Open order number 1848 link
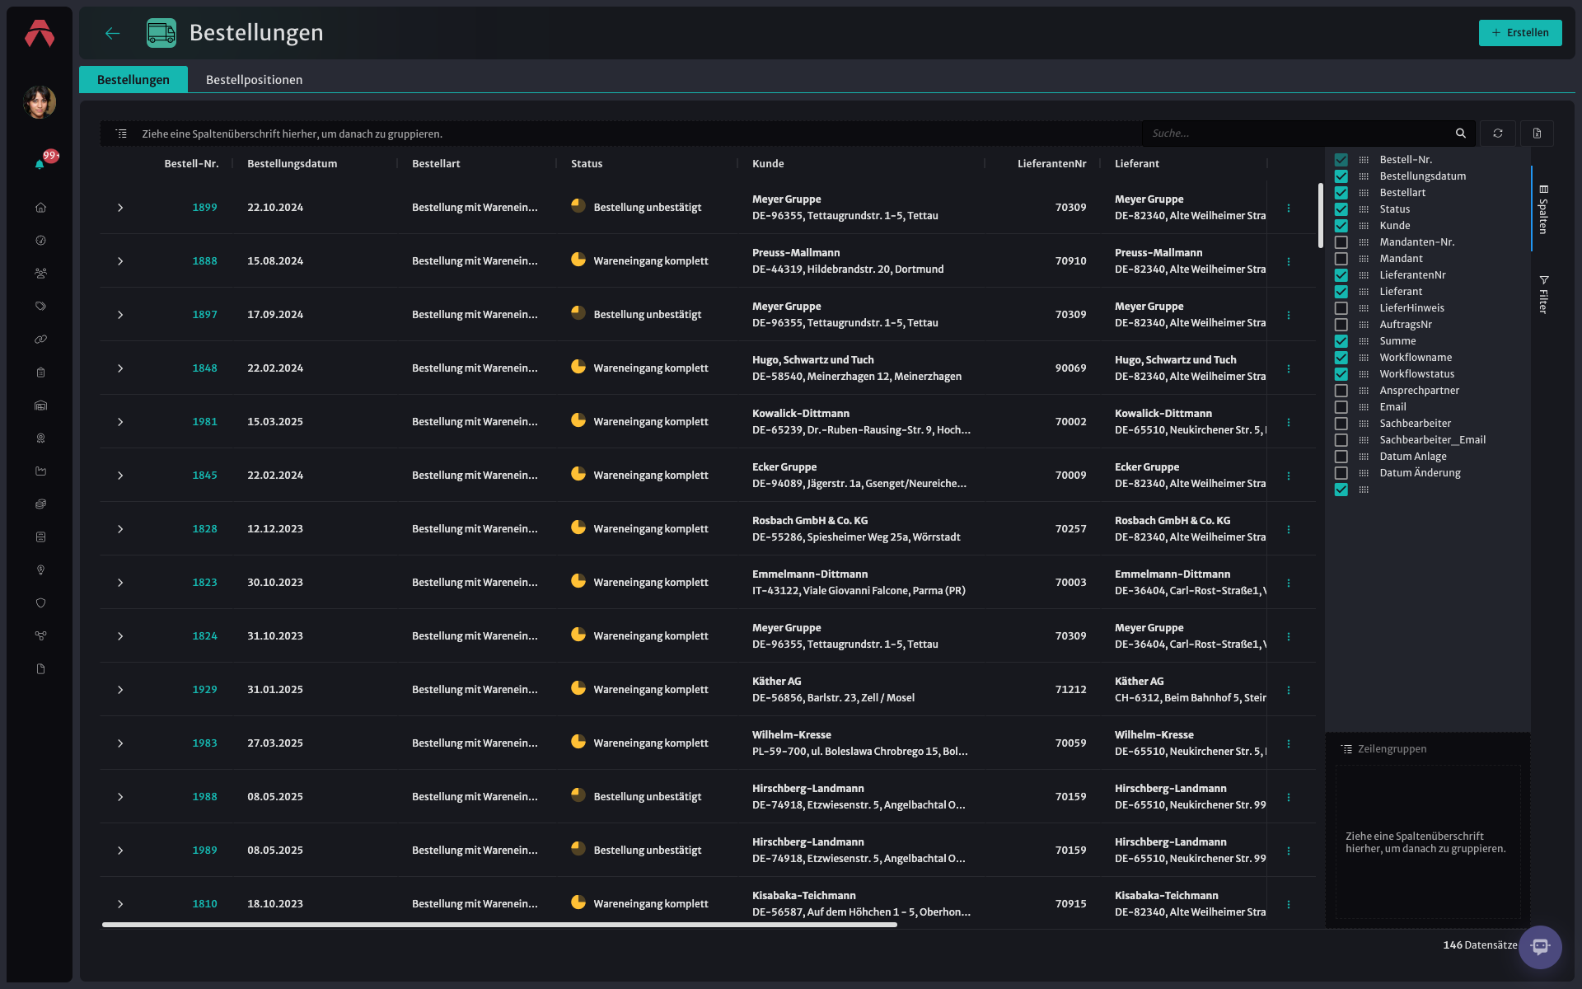This screenshot has width=1582, height=989. click(x=204, y=368)
